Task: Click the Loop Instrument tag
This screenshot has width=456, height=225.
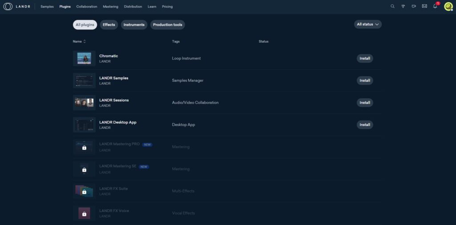Action: tap(186, 58)
